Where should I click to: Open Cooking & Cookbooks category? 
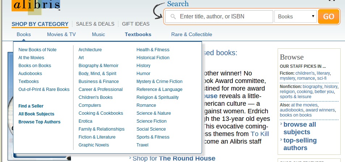click(101, 113)
